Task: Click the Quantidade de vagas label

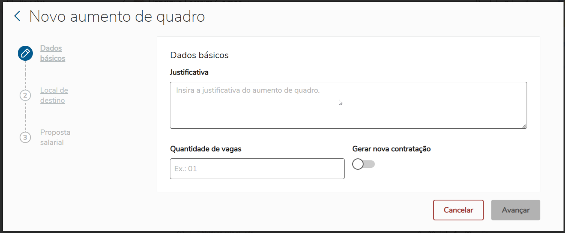Action: 206,149
